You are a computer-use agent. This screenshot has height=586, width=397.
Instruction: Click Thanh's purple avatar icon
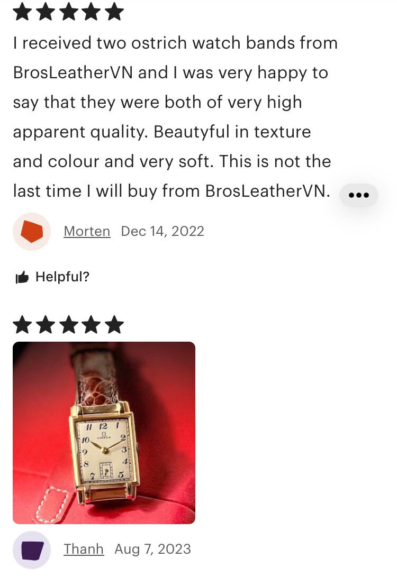(32, 550)
